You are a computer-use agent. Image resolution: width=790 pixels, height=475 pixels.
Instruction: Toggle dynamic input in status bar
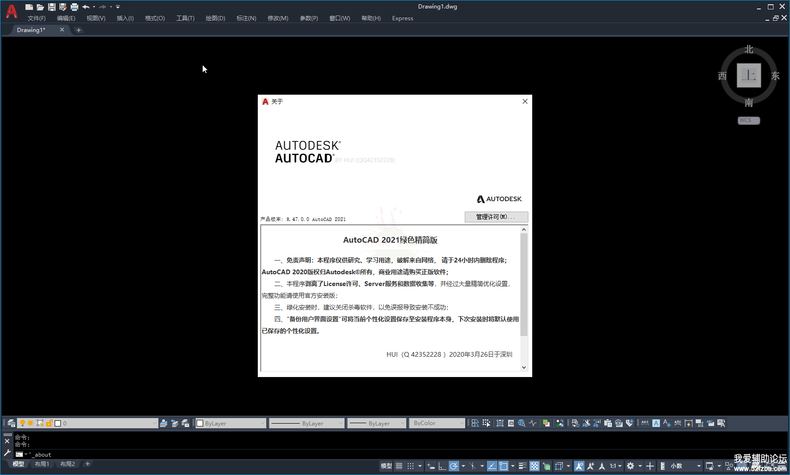click(431, 466)
